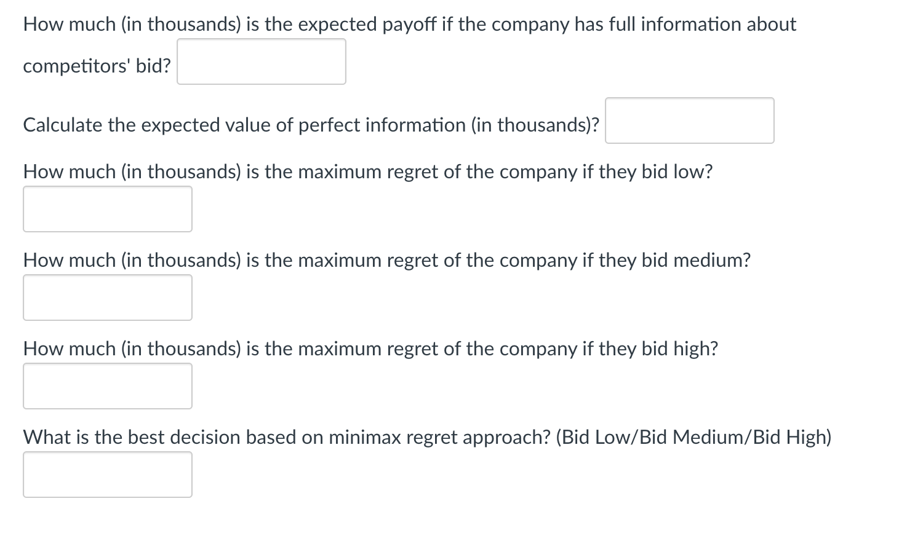Click the bid medium maximum regret answer box

coord(108,298)
